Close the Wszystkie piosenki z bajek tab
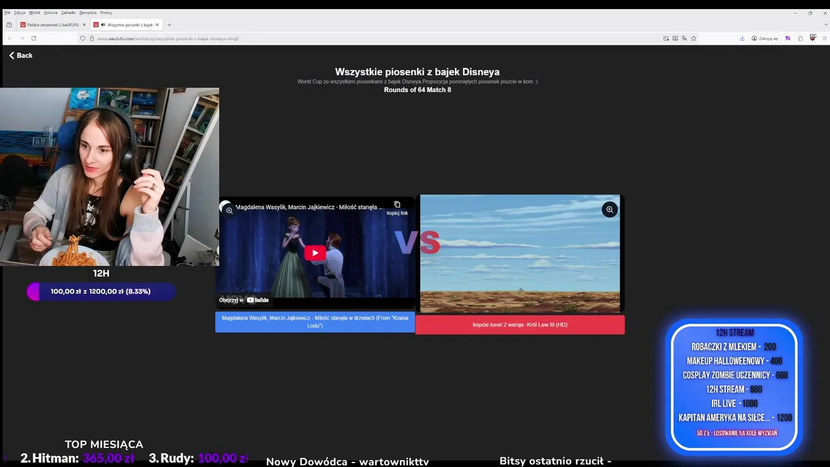 pyautogui.click(x=157, y=25)
